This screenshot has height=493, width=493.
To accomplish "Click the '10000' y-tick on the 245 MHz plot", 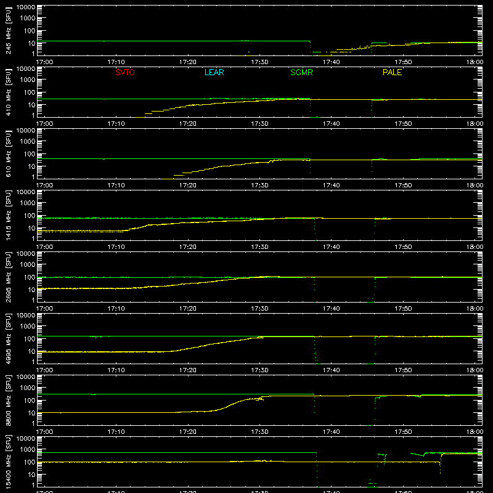I will point(26,7).
